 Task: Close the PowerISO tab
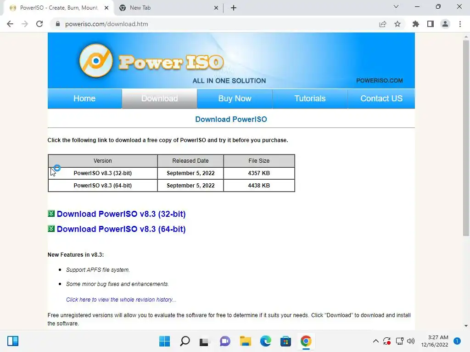point(106,8)
